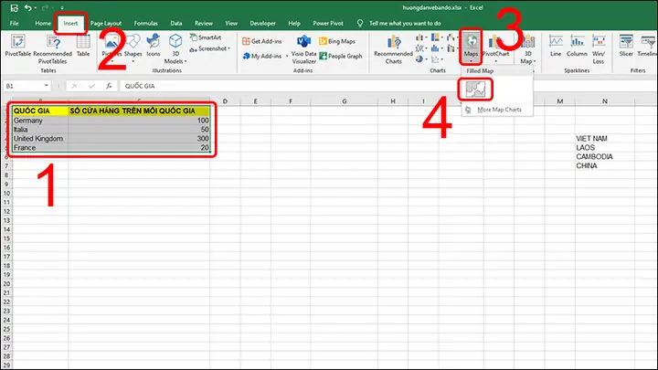Click the Insert Function fx icon

tap(109, 86)
